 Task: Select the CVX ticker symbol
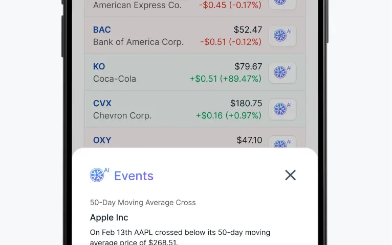coord(102,104)
